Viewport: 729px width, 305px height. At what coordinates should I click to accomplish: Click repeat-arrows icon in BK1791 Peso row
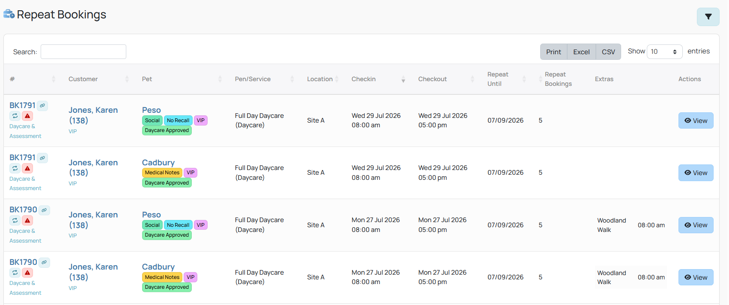15,116
